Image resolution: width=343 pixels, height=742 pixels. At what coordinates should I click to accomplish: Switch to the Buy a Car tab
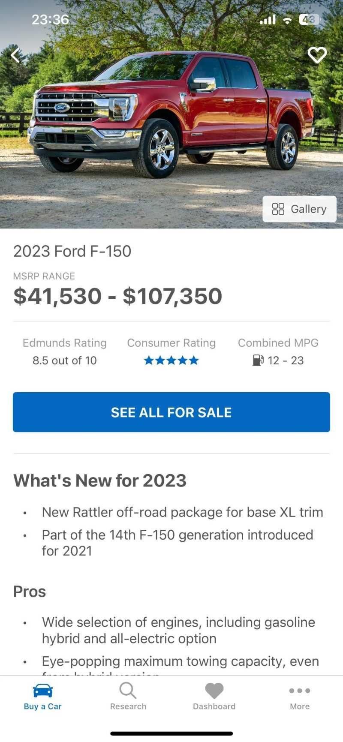pos(42,697)
